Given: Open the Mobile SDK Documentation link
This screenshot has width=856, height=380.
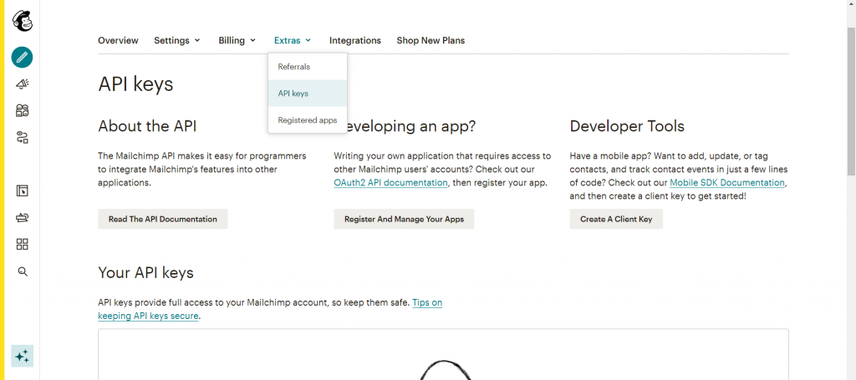Looking at the screenshot, I should point(726,183).
